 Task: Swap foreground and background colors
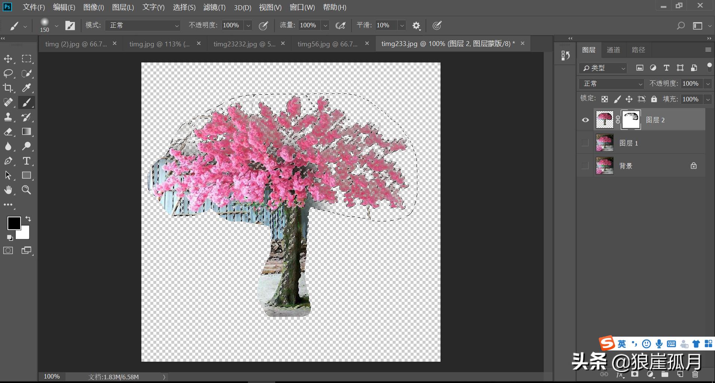click(x=28, y=219)
